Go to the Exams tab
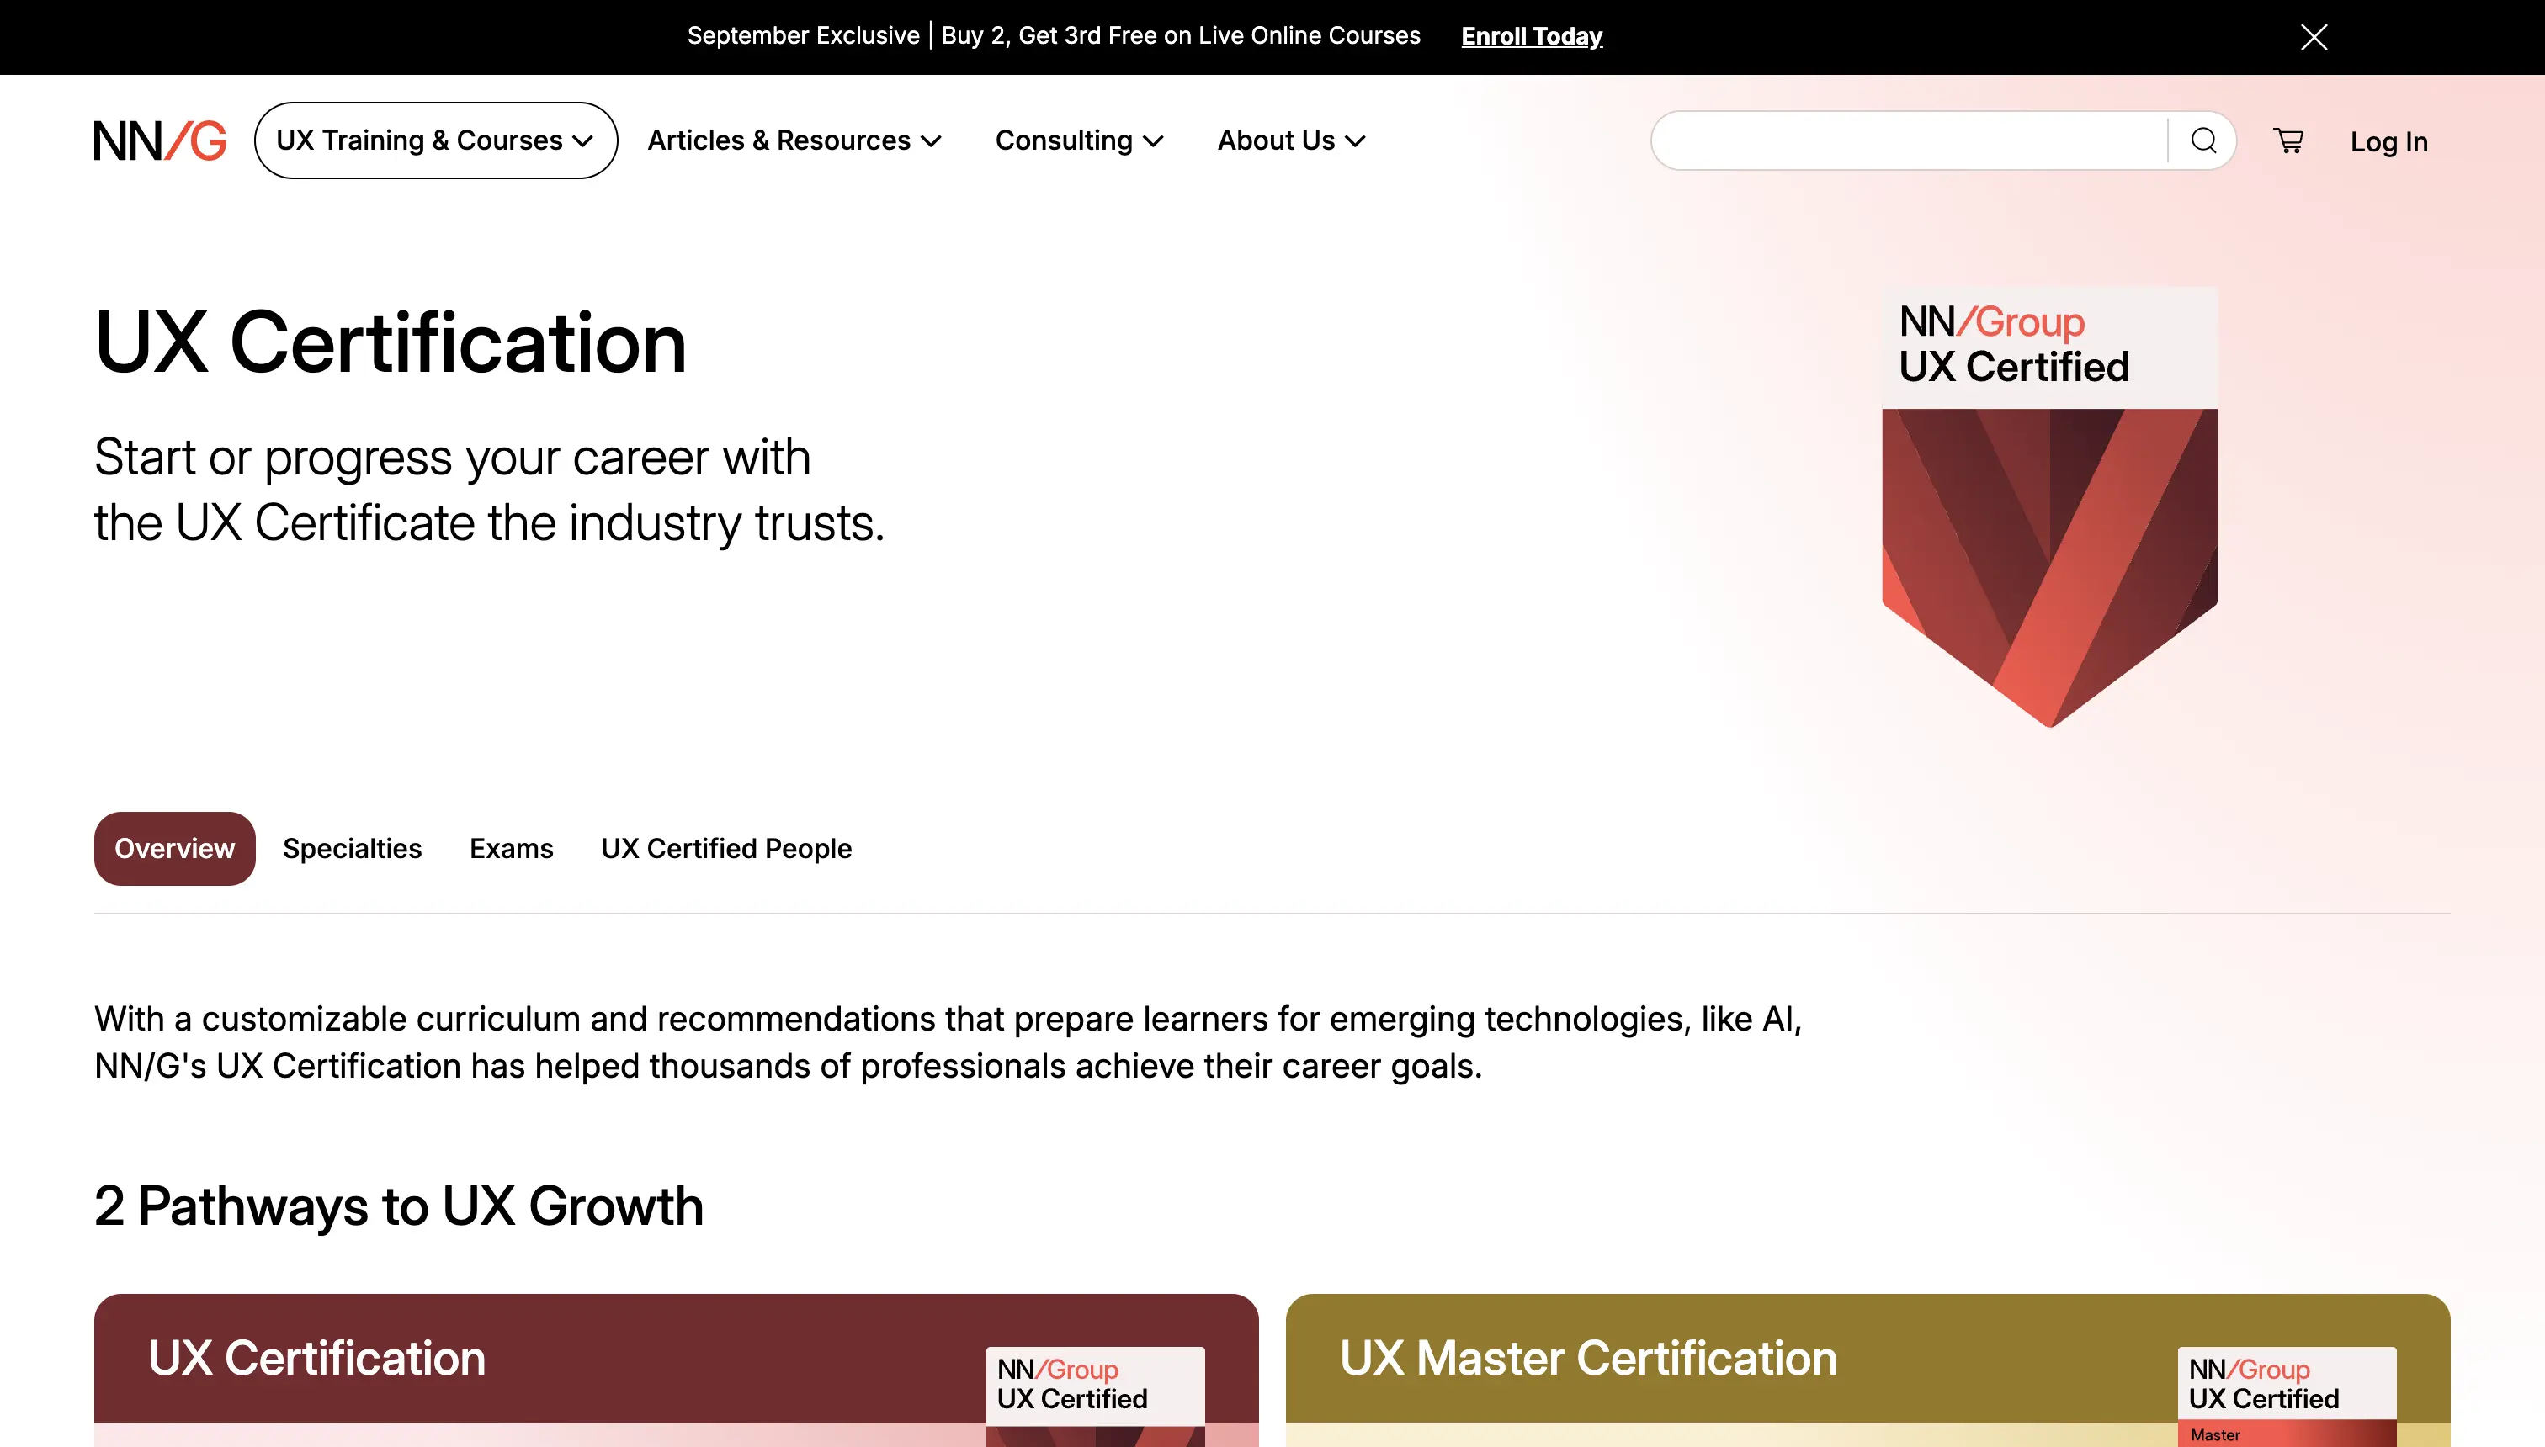Image resolution: width=2545 pixels, height=1447 pixels. pos(511,849)
